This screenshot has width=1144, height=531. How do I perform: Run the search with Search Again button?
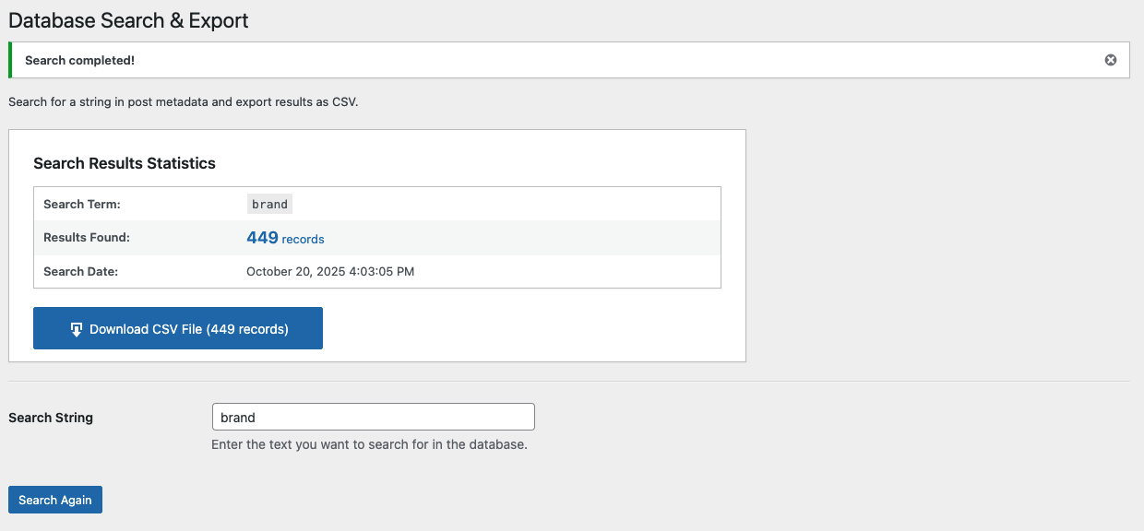click(x=55, y=500)
